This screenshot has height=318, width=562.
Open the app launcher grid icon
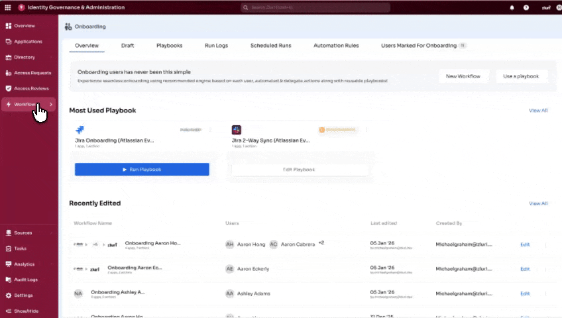(x=7, y=7)
